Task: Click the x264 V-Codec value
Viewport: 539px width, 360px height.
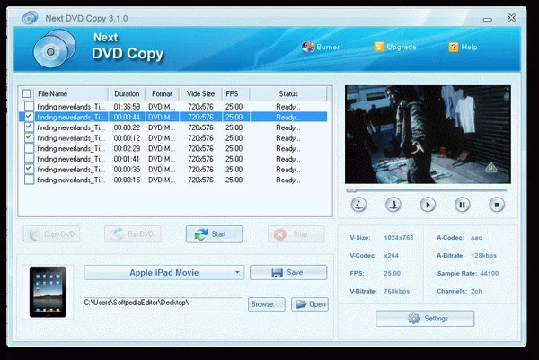Action: coord(391,255)
